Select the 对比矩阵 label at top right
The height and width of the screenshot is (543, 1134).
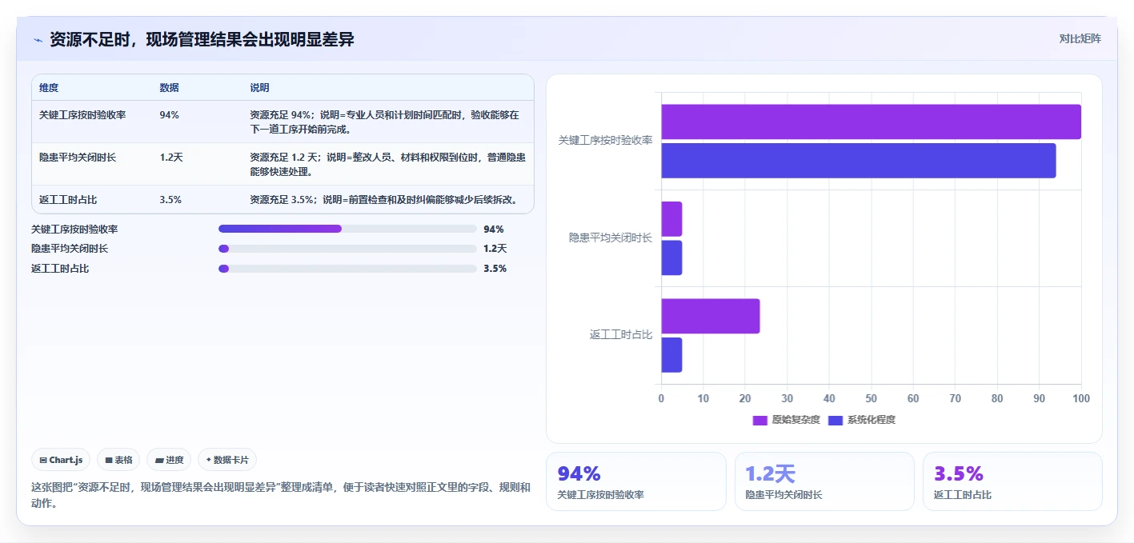click(1080, 38)
